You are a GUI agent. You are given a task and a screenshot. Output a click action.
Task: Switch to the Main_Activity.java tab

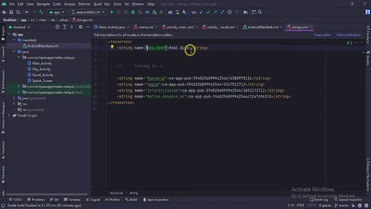pyautogui.click(x=112, y=27)
